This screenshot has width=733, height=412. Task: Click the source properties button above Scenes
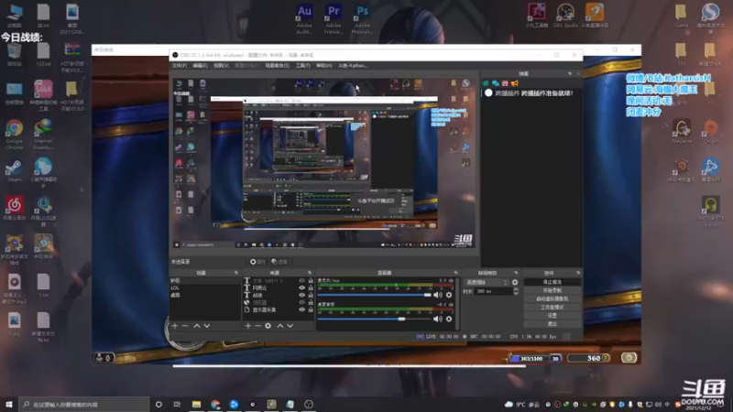click(x=257, y=262)
